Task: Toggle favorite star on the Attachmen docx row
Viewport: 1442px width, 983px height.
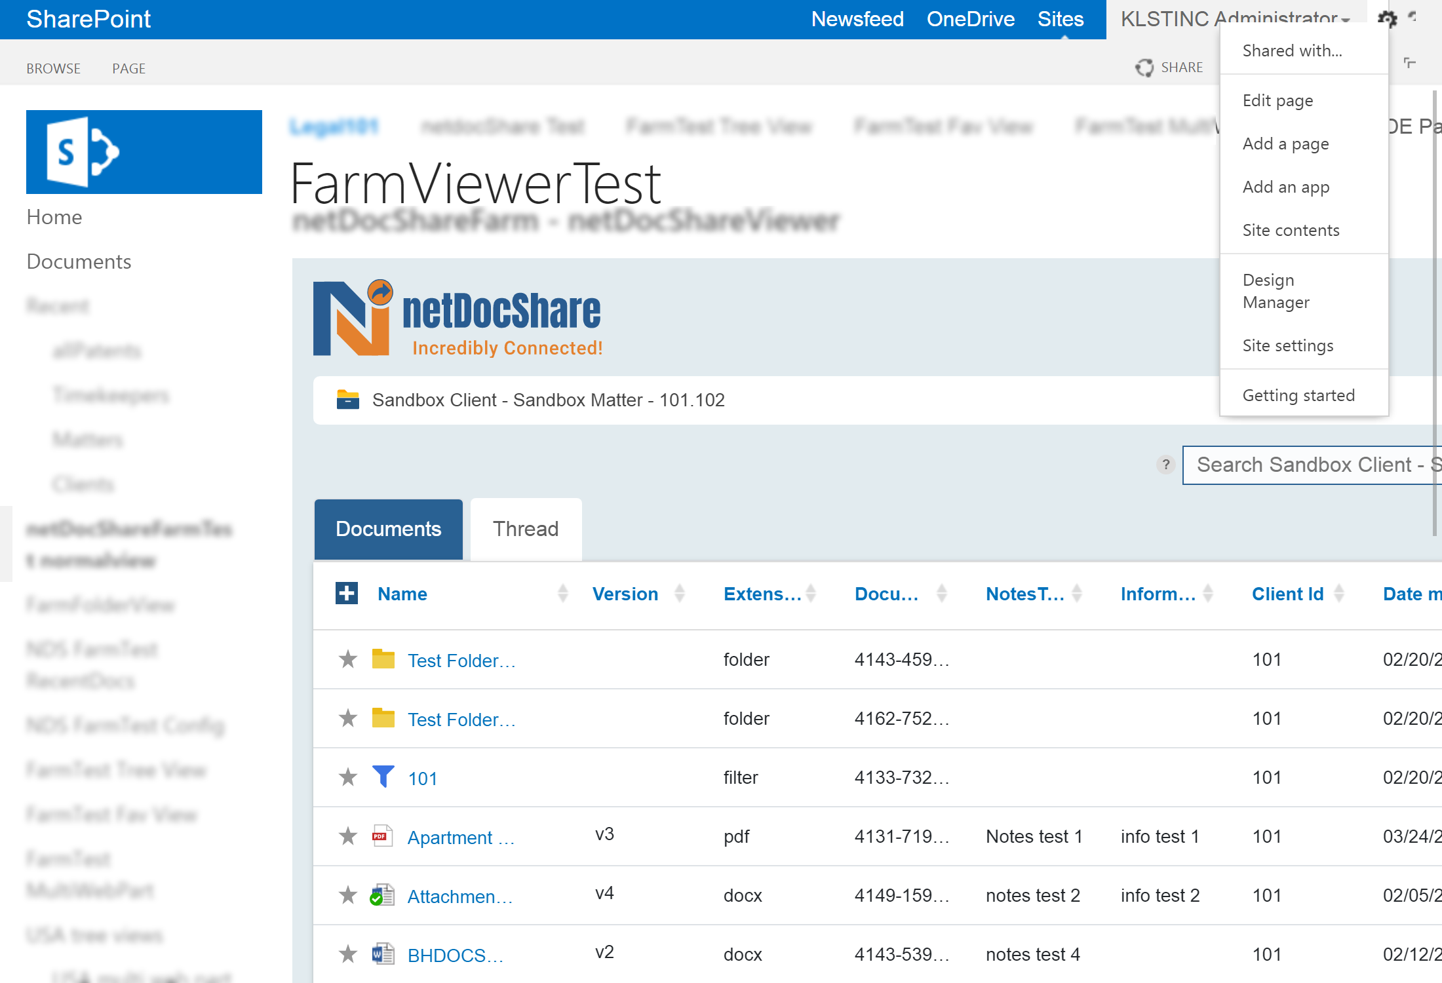Action: click(x=348, y=895)
